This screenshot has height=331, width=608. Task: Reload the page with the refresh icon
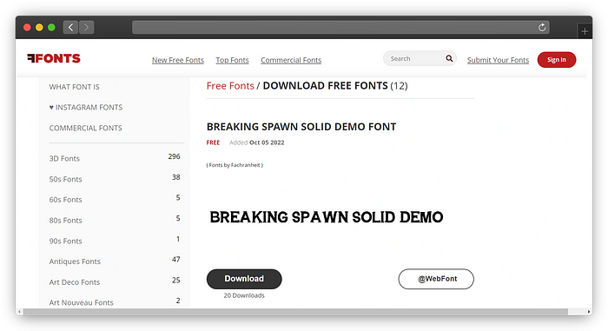tap(542, 27)
